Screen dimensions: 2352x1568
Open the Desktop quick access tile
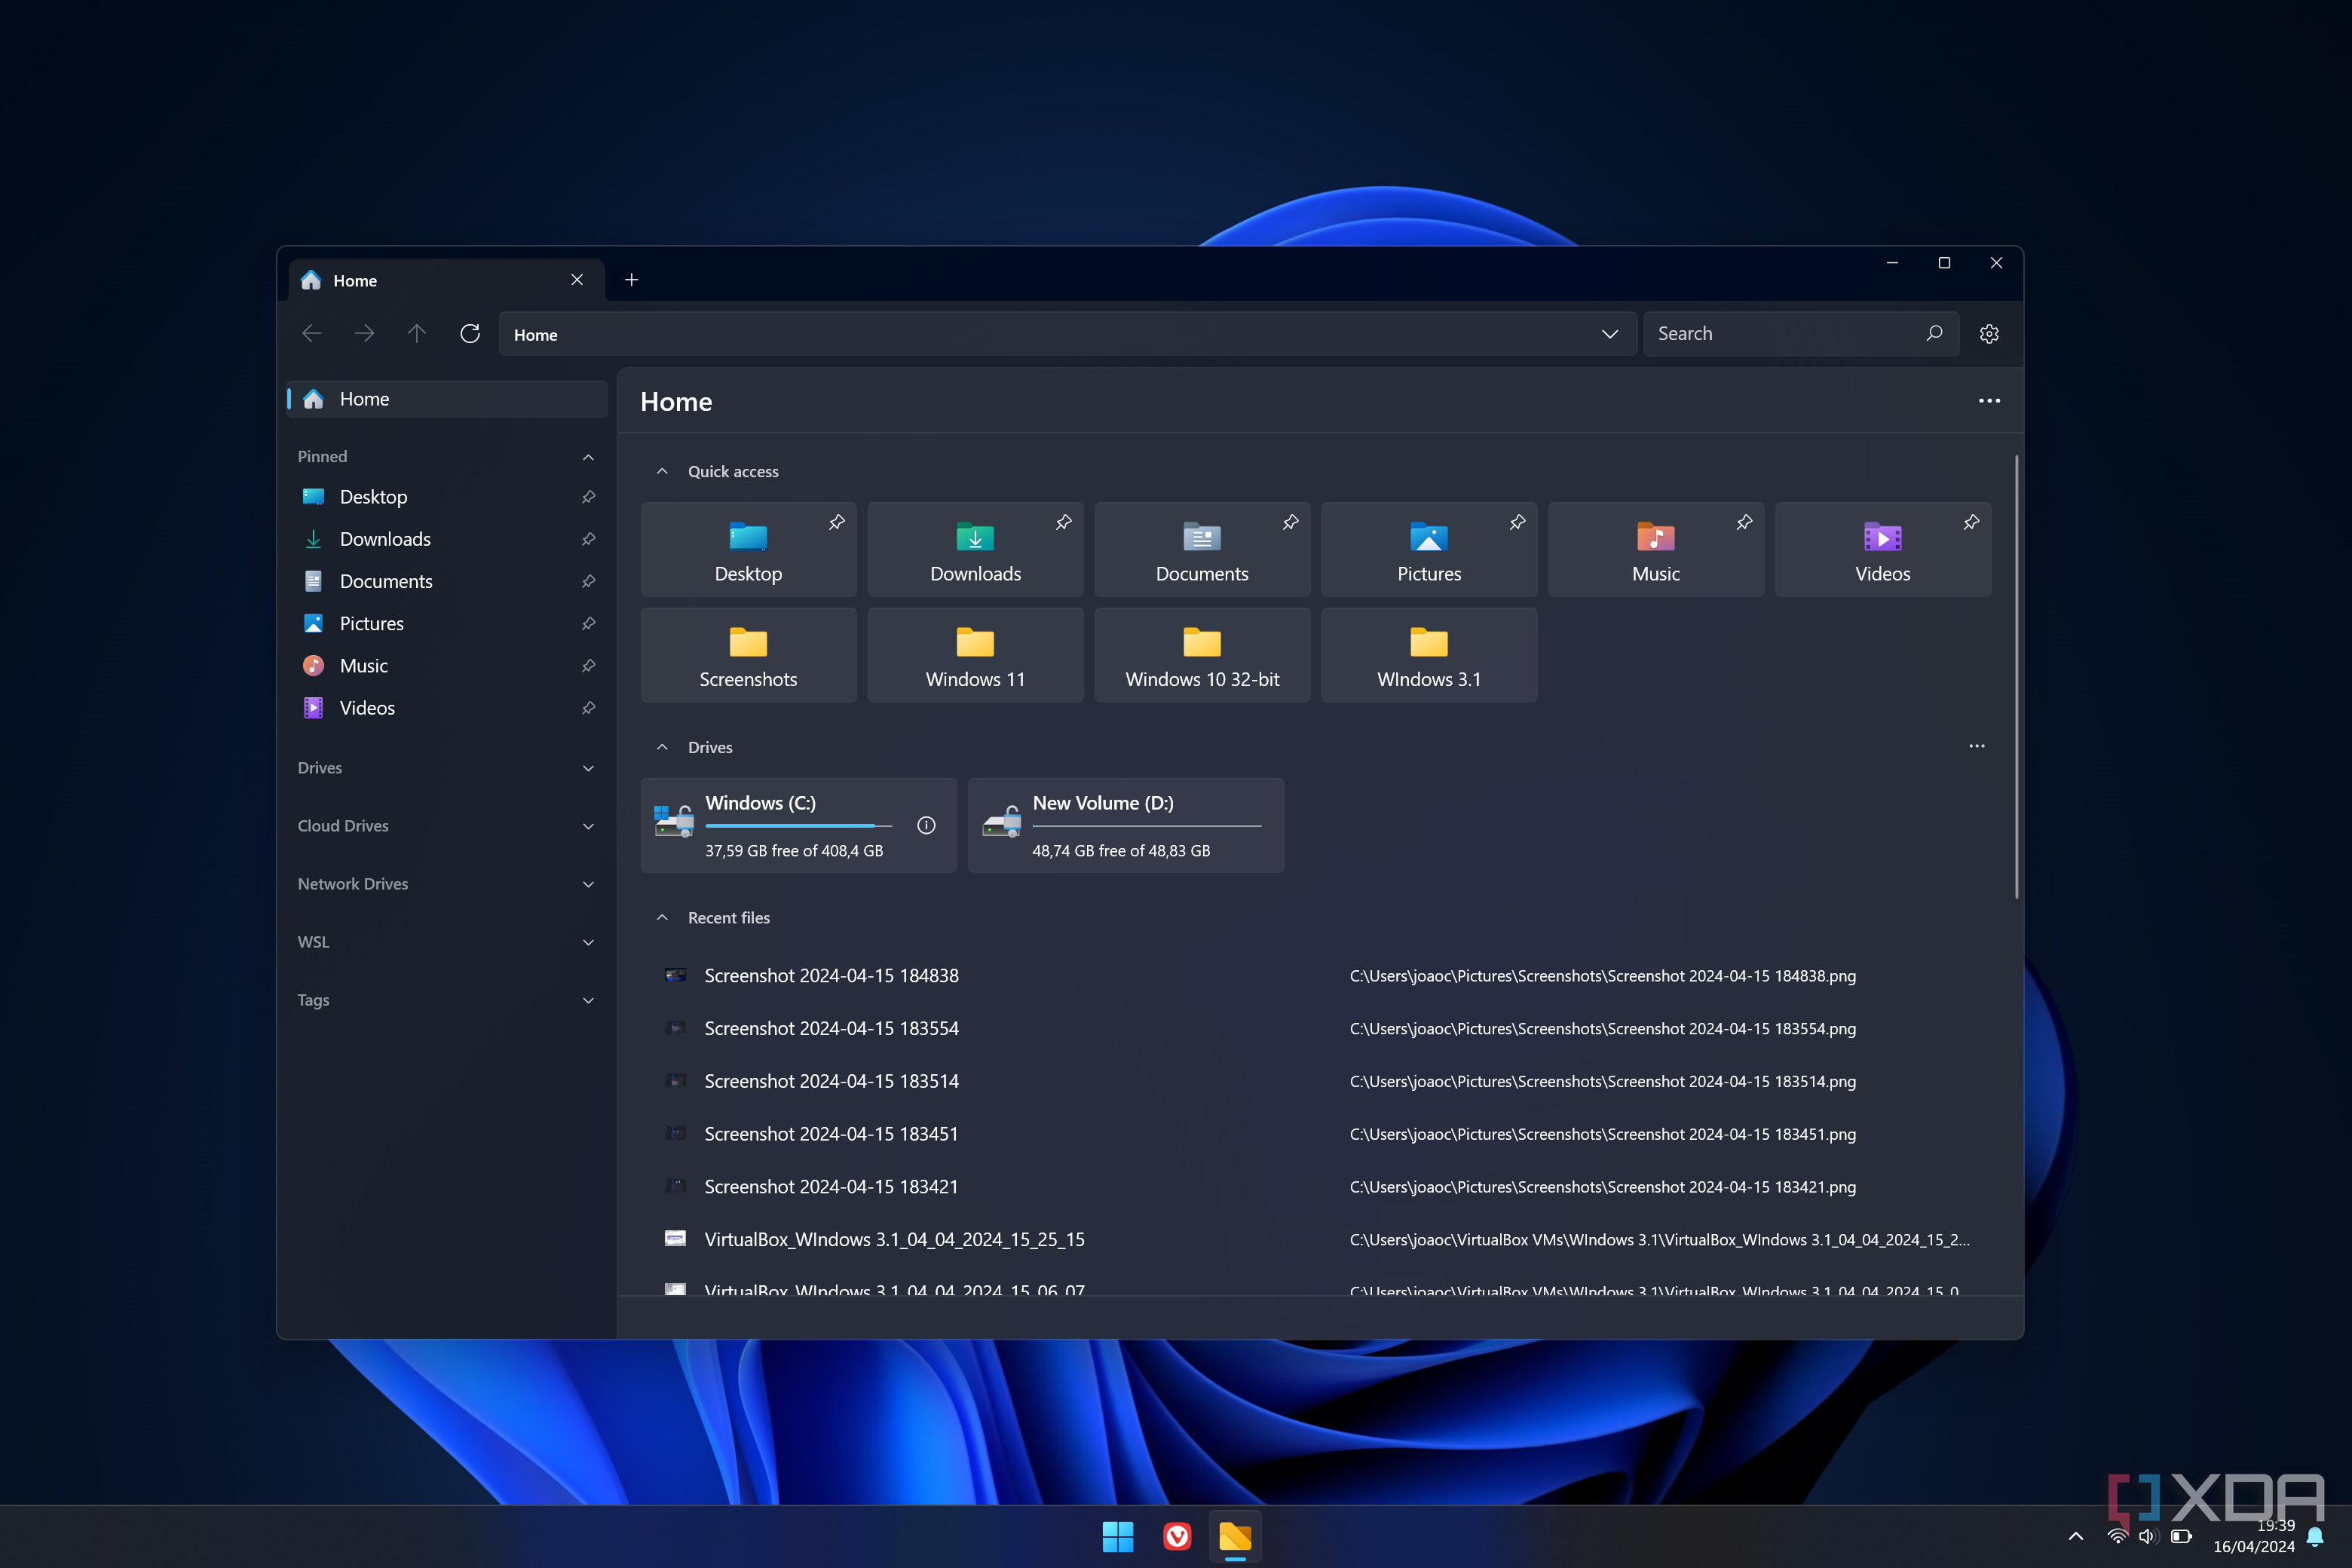point(748,549)
